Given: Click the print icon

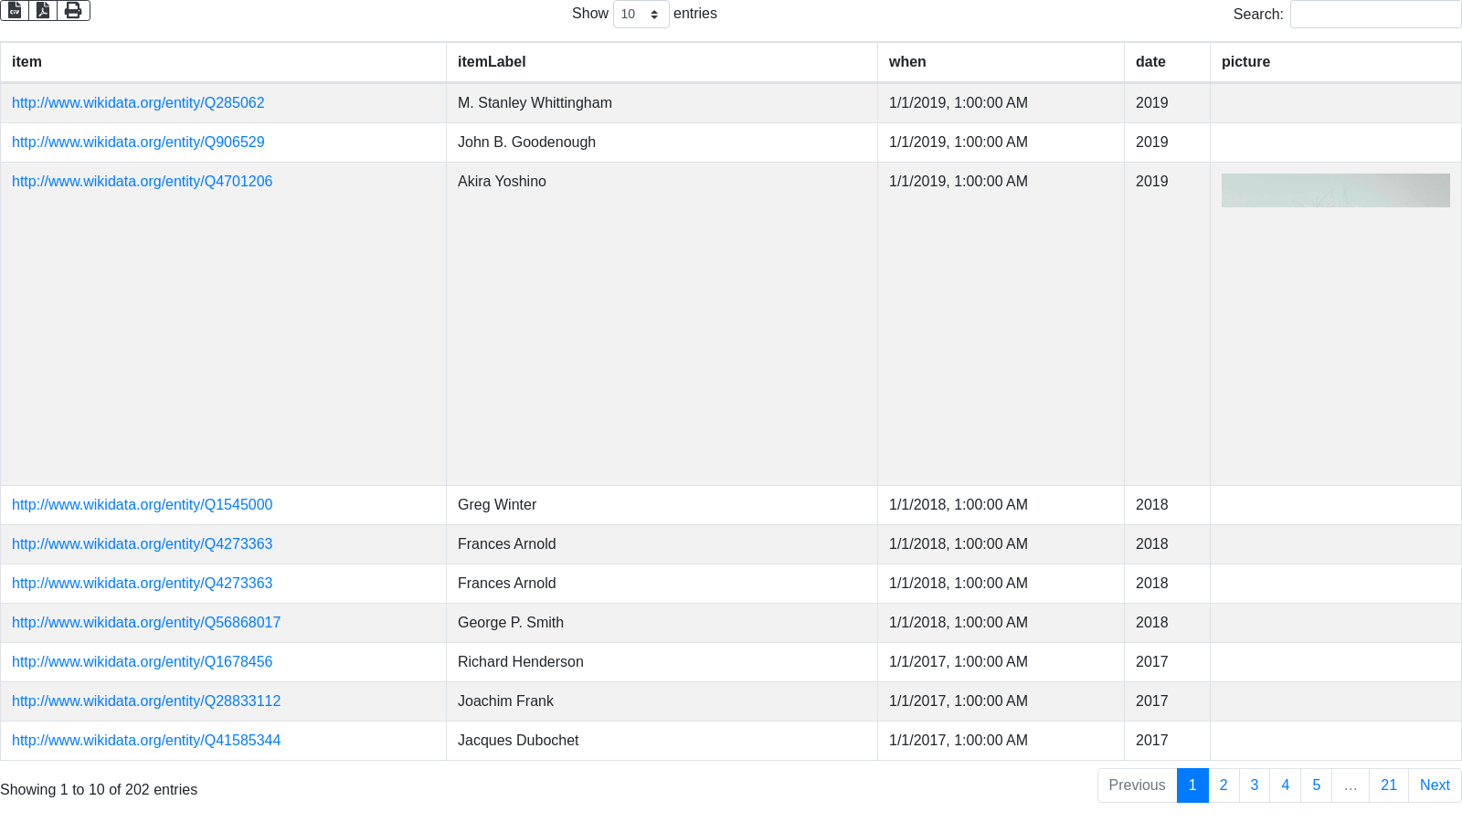Looking at the screenshot, I should tap(73, 10).
